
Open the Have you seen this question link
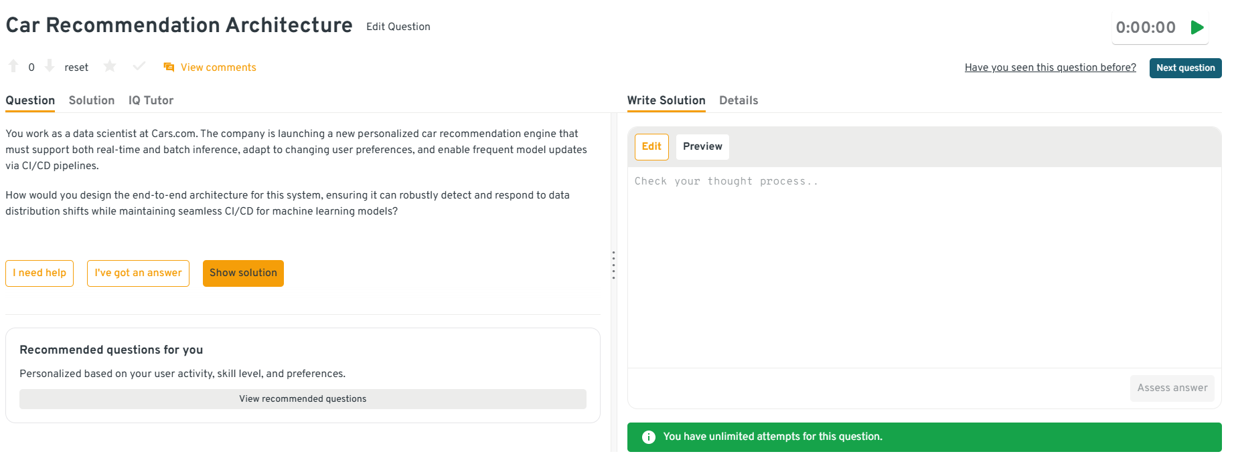(1050, 68)
